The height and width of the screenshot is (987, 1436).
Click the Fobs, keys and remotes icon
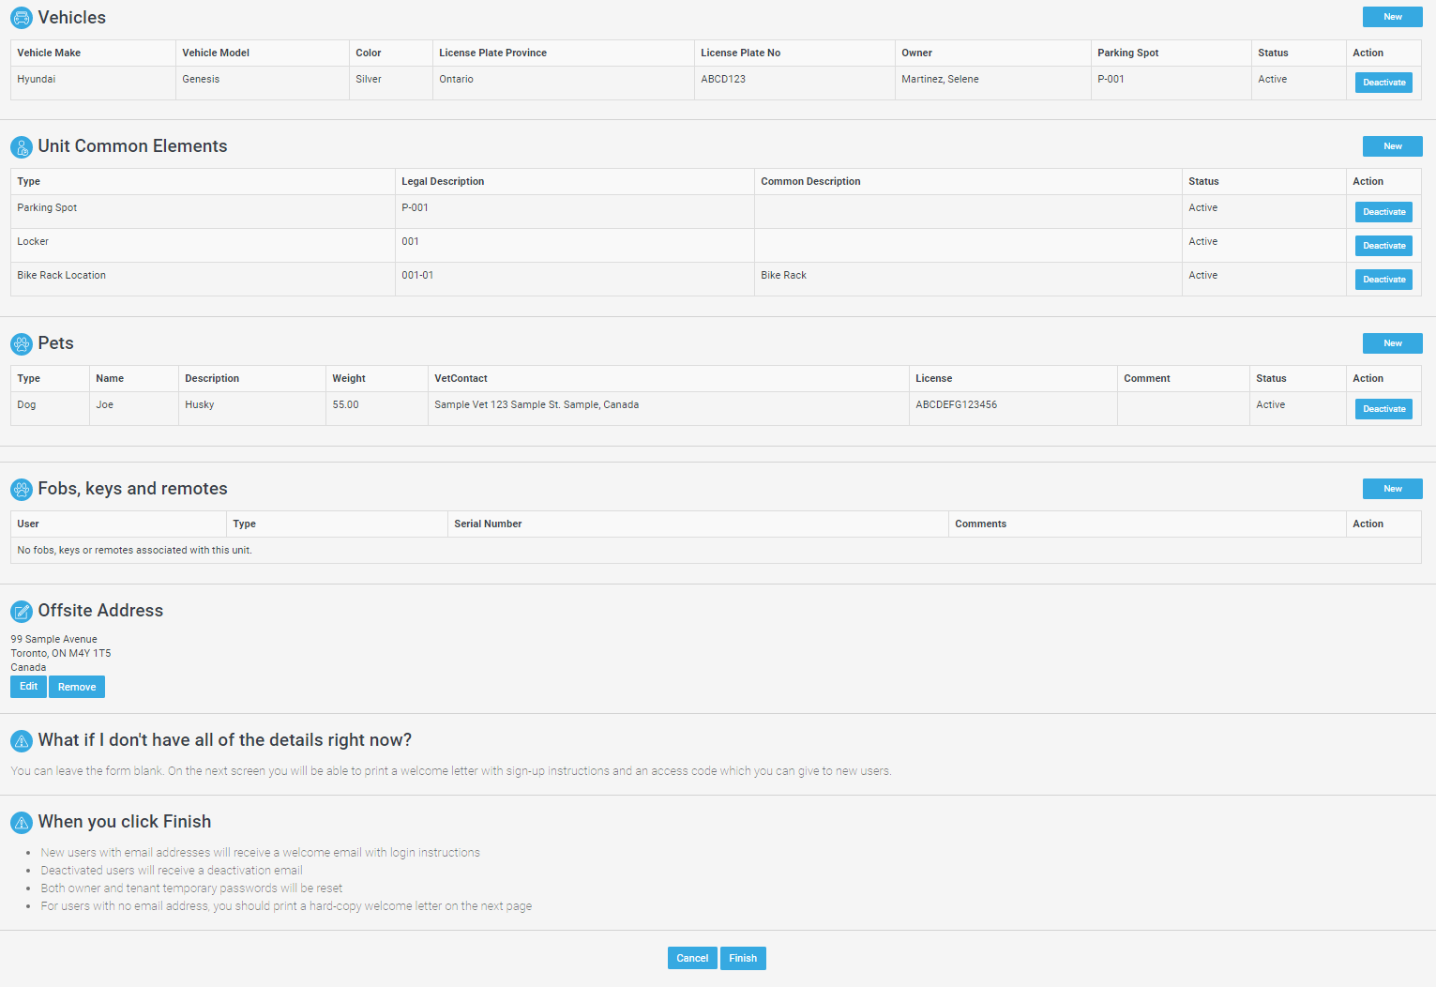click(x=21, y=489)
